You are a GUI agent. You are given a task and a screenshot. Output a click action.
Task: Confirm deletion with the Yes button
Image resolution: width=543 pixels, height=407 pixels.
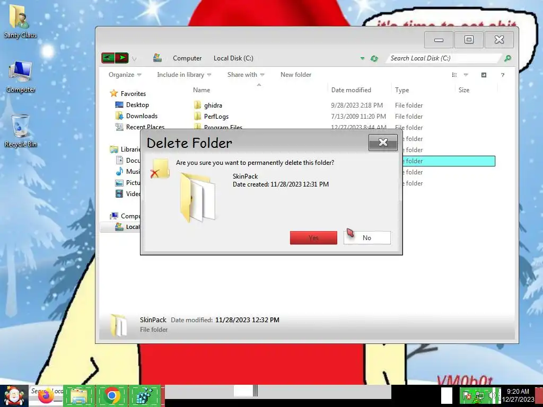313,238
